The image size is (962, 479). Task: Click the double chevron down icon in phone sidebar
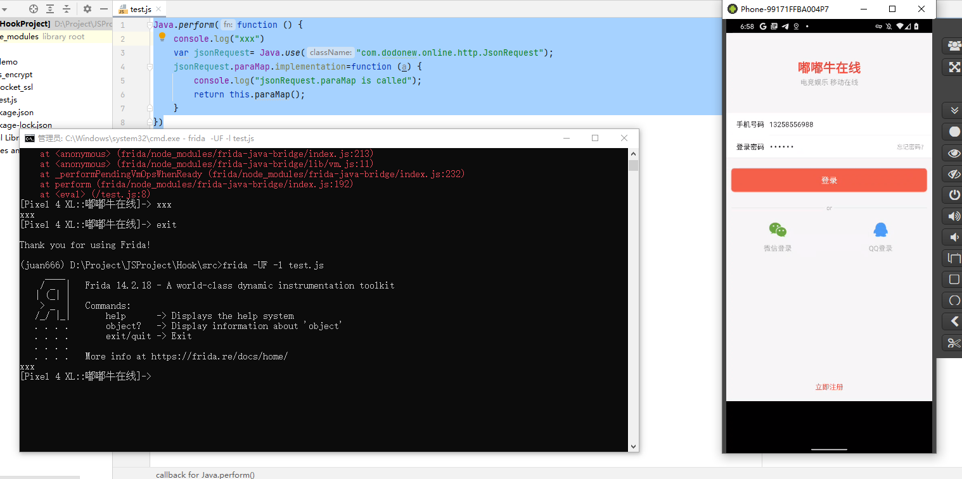point(954,110)
